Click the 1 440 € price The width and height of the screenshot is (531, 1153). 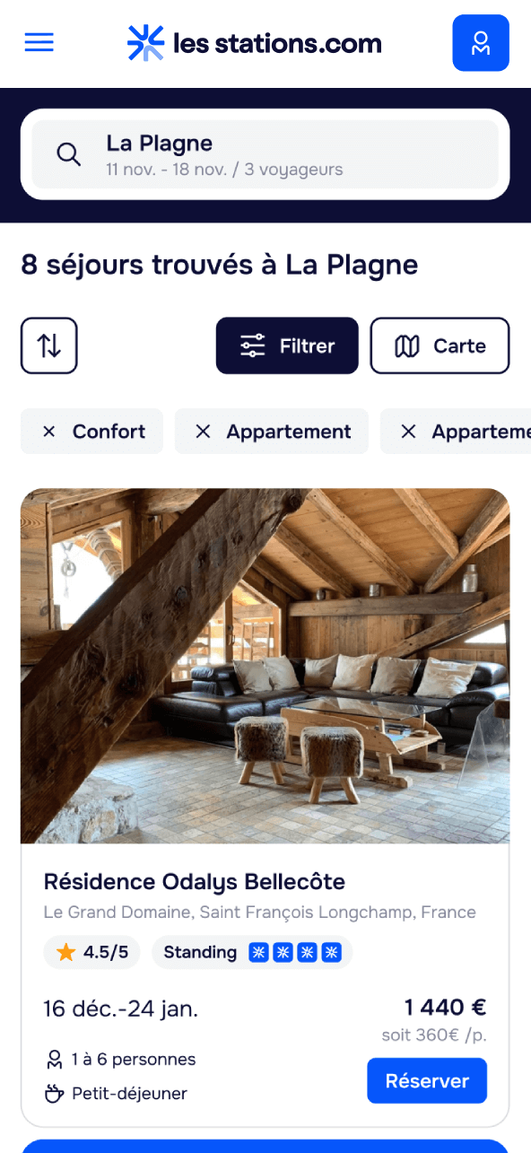coord(445,1008)
